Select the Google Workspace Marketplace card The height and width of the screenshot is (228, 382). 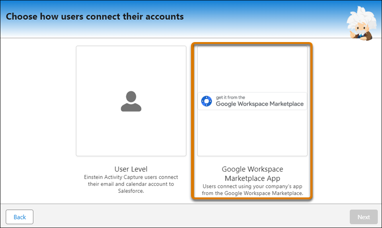252,101
